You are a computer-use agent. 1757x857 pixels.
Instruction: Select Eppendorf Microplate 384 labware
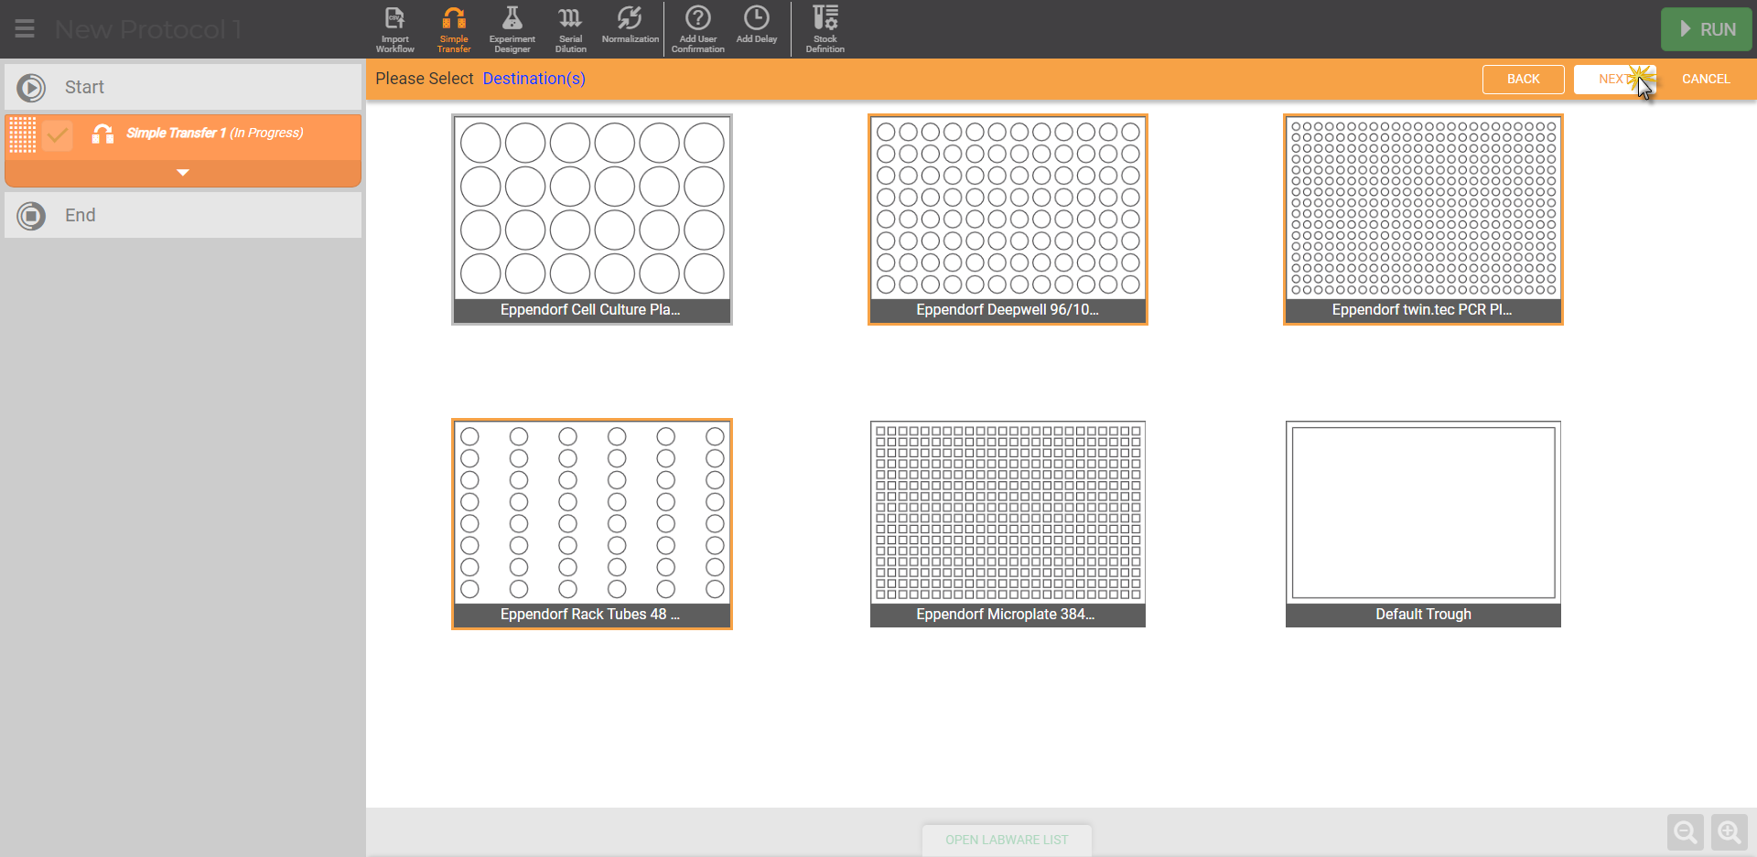pyautogui.click(x=1008, y=524)
